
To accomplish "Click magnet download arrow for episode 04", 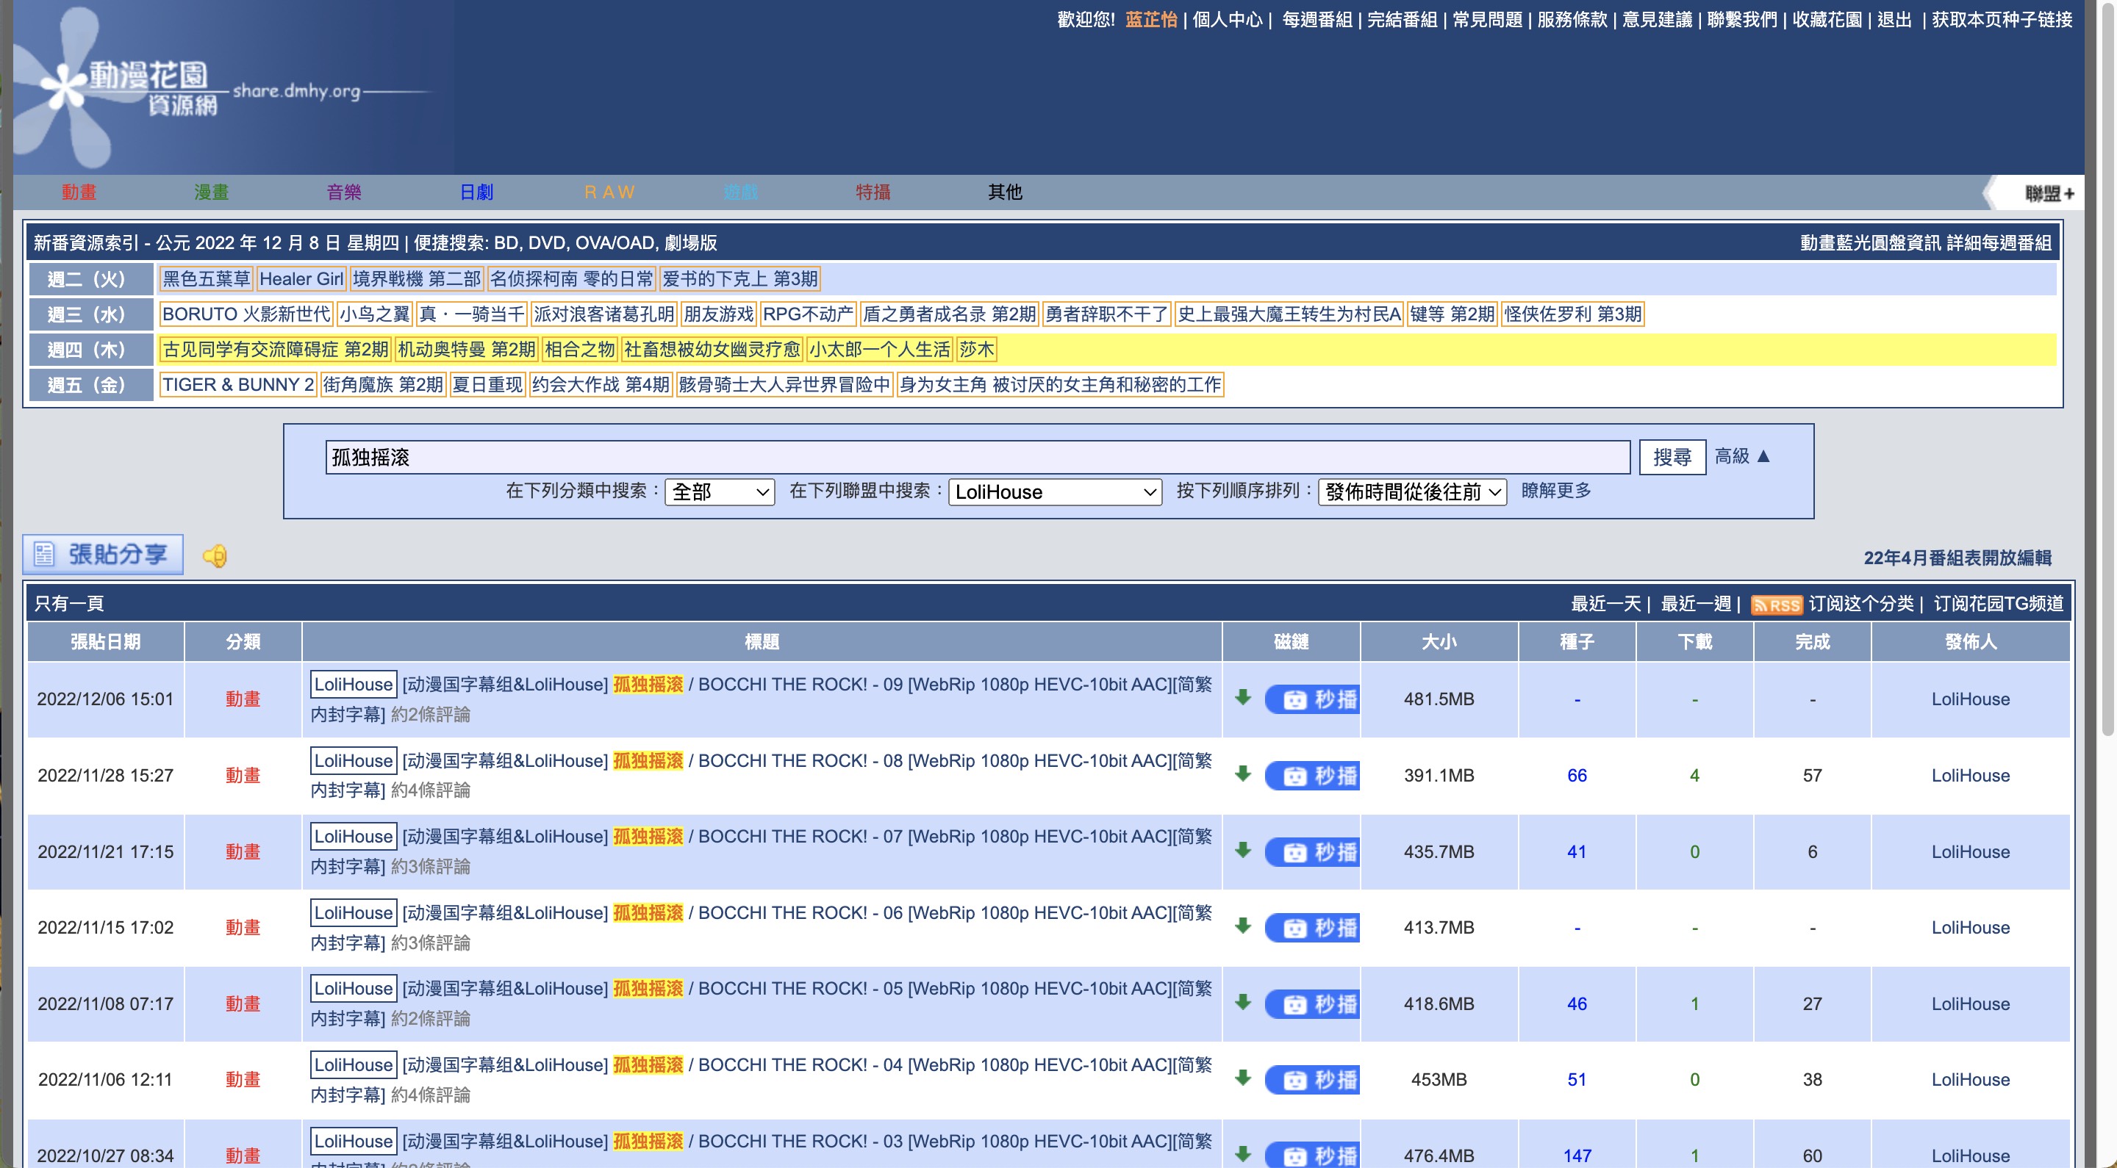I will point(1242,1078).
